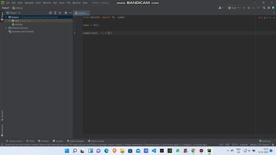276x155 pixels.
Task: Open Version Control tool window
Action: click(x=14, y=141)
